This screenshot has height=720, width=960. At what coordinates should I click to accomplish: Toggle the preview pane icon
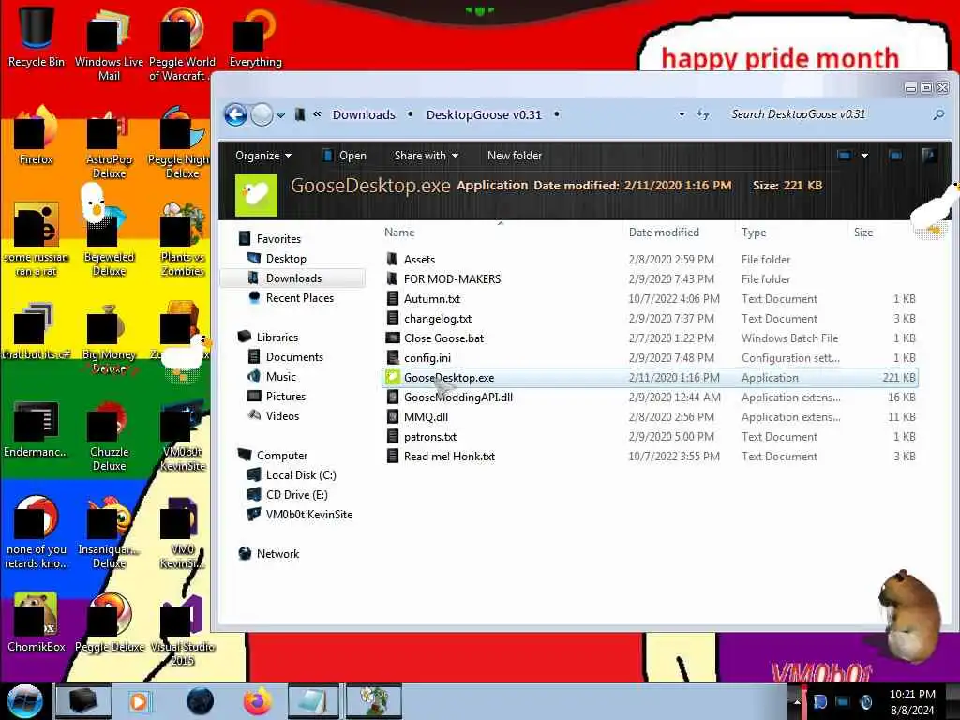point(895,156)
